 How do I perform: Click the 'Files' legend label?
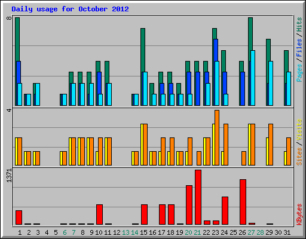tap(299, 48)
